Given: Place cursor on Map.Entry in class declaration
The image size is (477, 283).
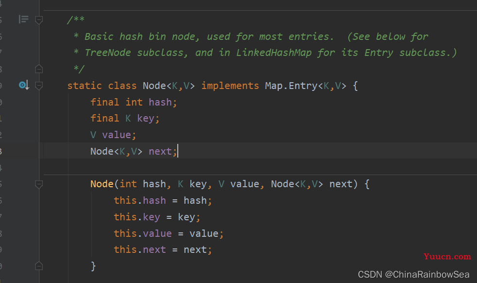Looking at the screenshot, I should (291, 86).
